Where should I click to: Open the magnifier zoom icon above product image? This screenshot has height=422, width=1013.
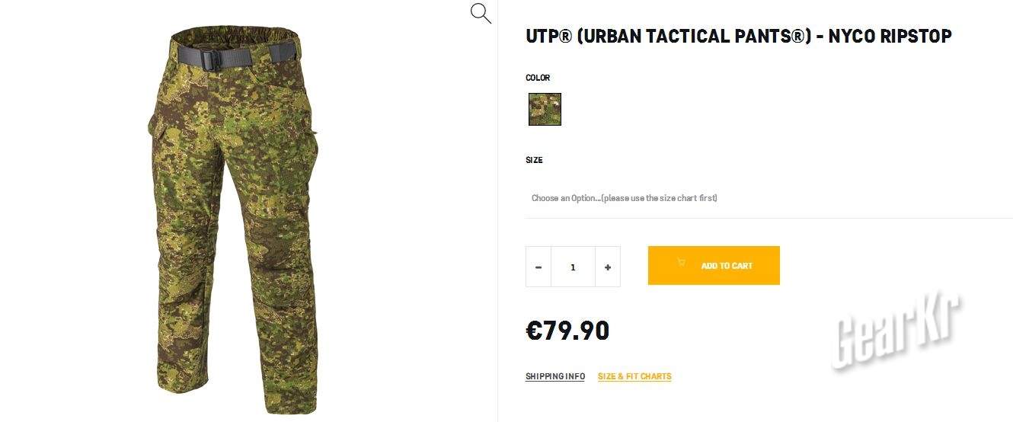coord(481,14)
